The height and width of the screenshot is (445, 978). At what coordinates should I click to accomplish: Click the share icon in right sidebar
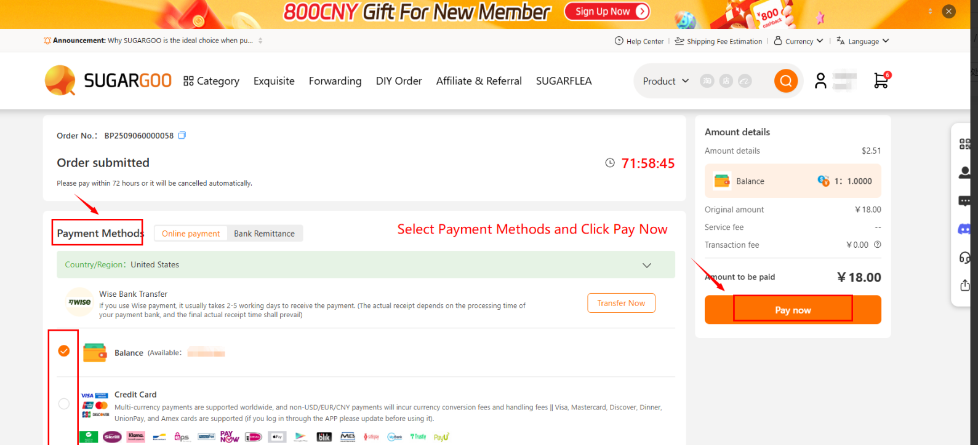pyautogui.click(x=964, y=285)
